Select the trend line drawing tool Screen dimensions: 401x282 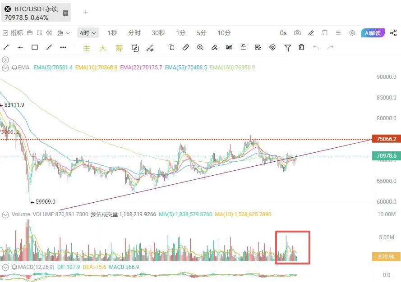tap(6, 47)
